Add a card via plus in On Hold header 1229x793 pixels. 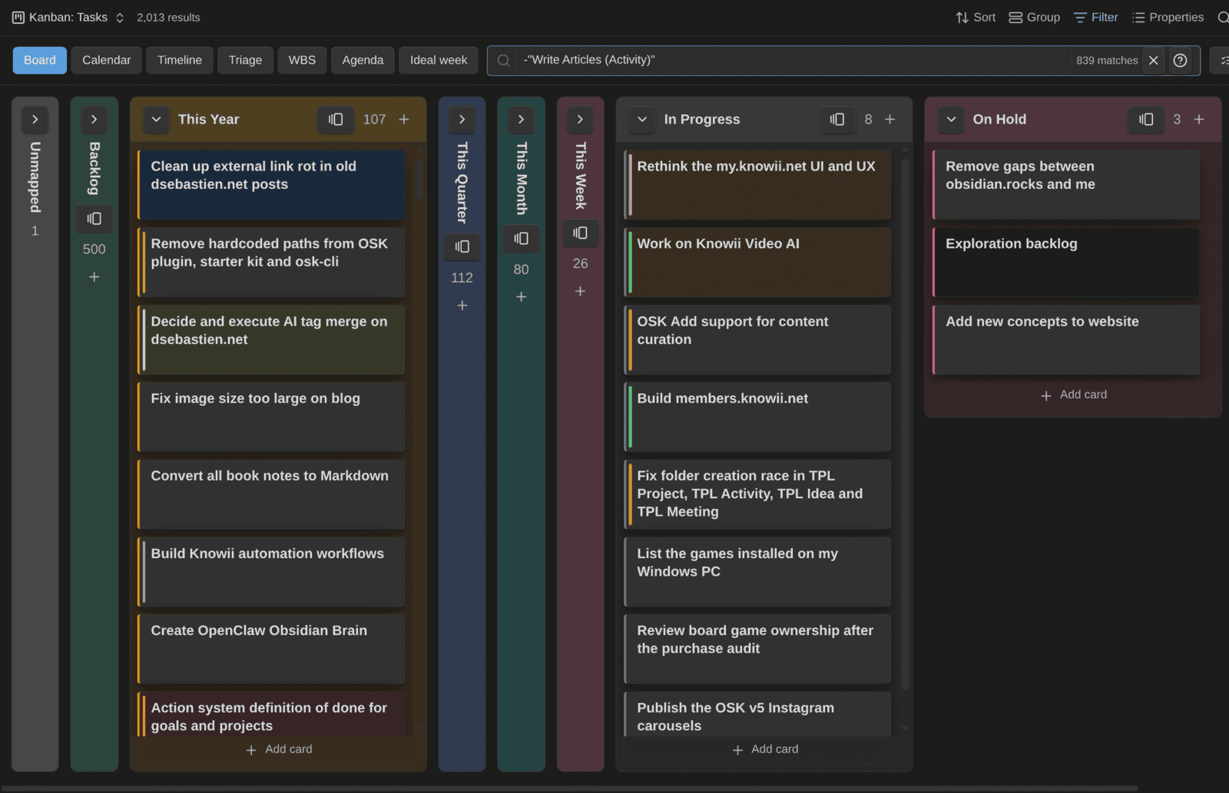click(x=1199, y=119)
